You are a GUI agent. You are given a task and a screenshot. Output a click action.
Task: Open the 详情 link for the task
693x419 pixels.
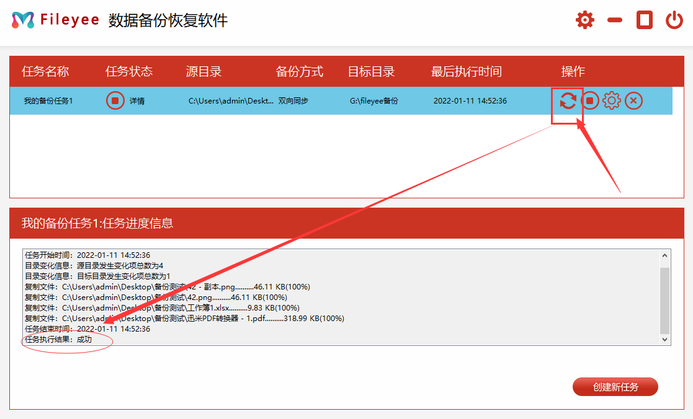click(x=137, y=101)
